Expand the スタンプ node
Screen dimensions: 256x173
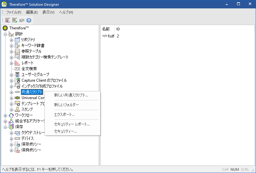11,110
